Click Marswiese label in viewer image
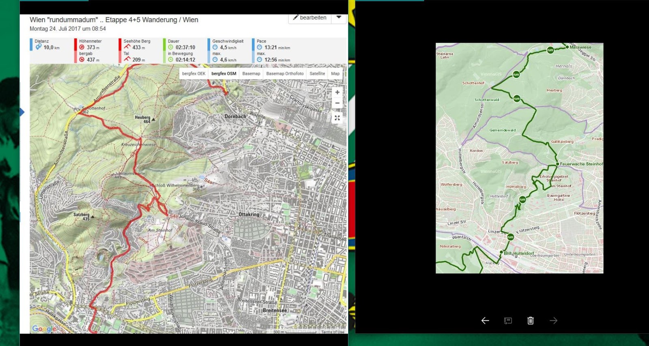The image size is (649, 346). pyautogui.click(x=580, y=47)
